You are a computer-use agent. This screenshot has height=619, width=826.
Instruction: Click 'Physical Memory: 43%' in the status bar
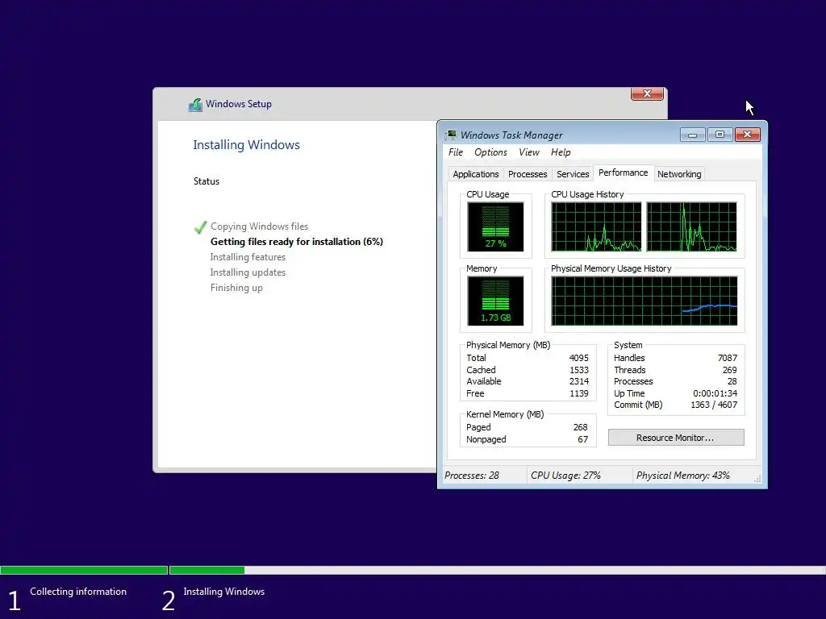pos(682,476)
